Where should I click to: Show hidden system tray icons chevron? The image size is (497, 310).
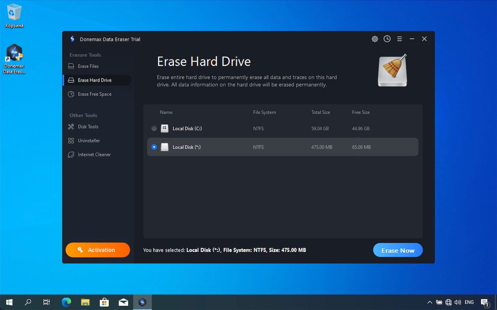tap(430, 302)
